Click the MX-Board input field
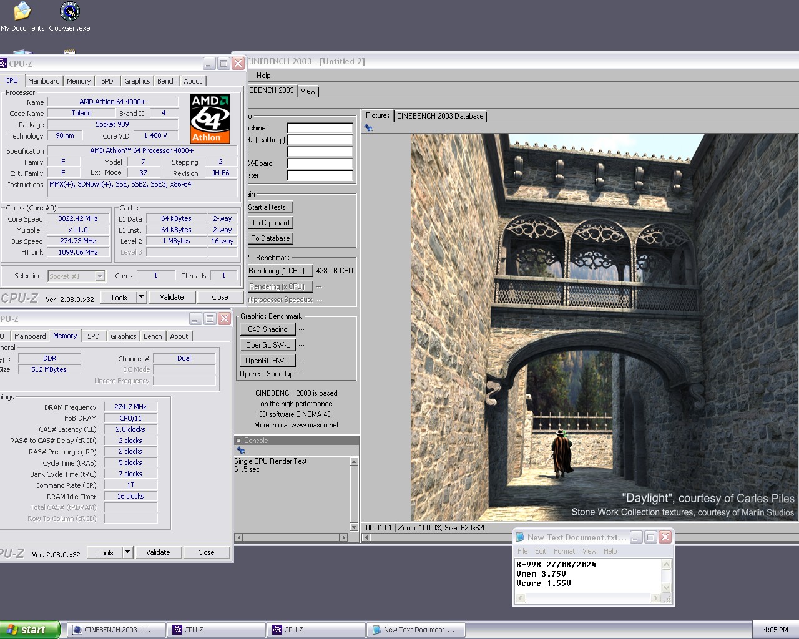This screenshot has height=639, width=799. 320,163
